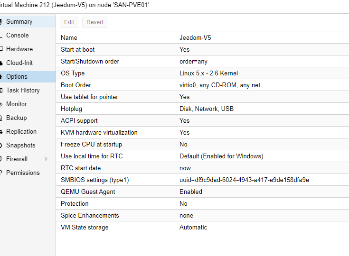Click the Snapshots history icon
The width and height of the screenshot is (349, 256).
click(x=1, y=146)
